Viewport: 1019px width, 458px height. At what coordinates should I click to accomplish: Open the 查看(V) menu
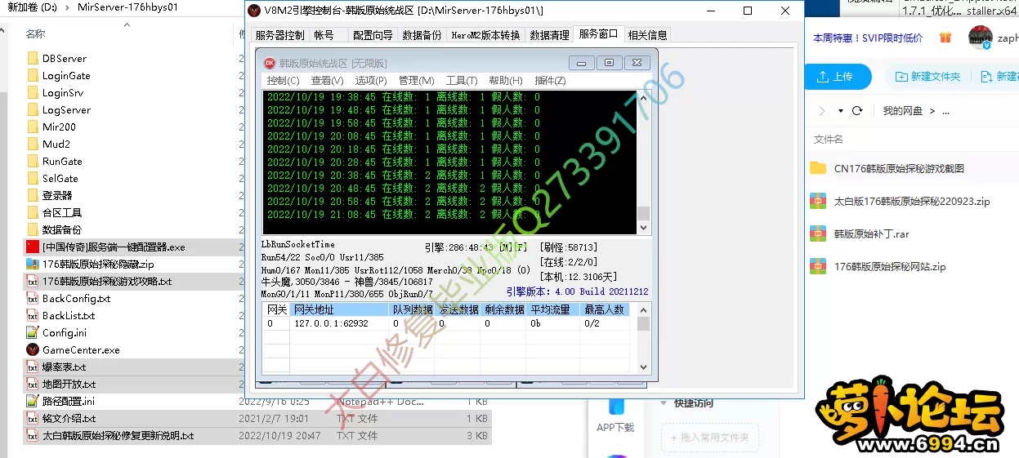click(x=327, y=80)
